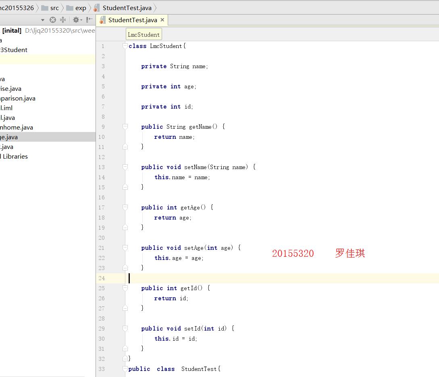
Task: Click 'this.name = name;' on line 14
Action: click(x=182, y=178)
